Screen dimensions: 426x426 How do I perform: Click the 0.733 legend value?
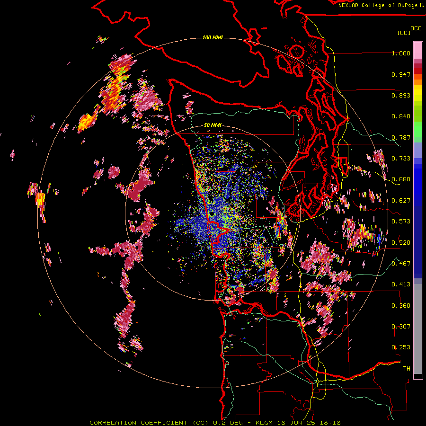401,159
